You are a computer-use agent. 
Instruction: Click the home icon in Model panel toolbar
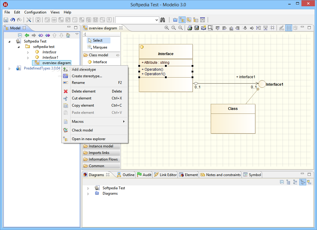[x=68, y=35]
